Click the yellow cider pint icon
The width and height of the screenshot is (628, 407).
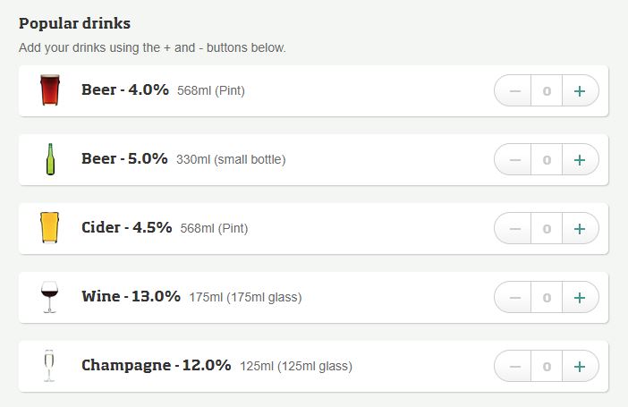tap(49, 228)
